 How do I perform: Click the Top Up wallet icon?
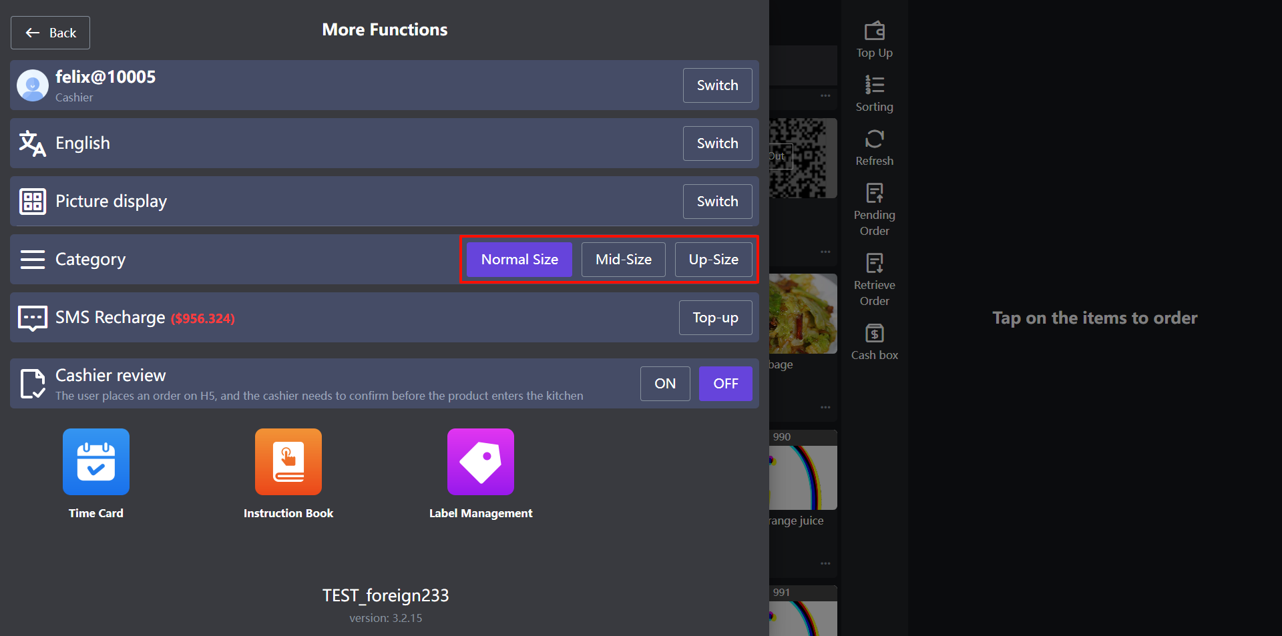[874, 31]
